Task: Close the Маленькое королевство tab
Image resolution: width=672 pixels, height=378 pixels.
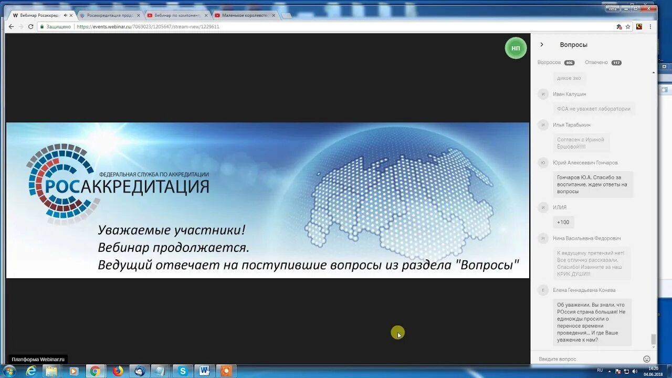Action: (x=274, y=15)
